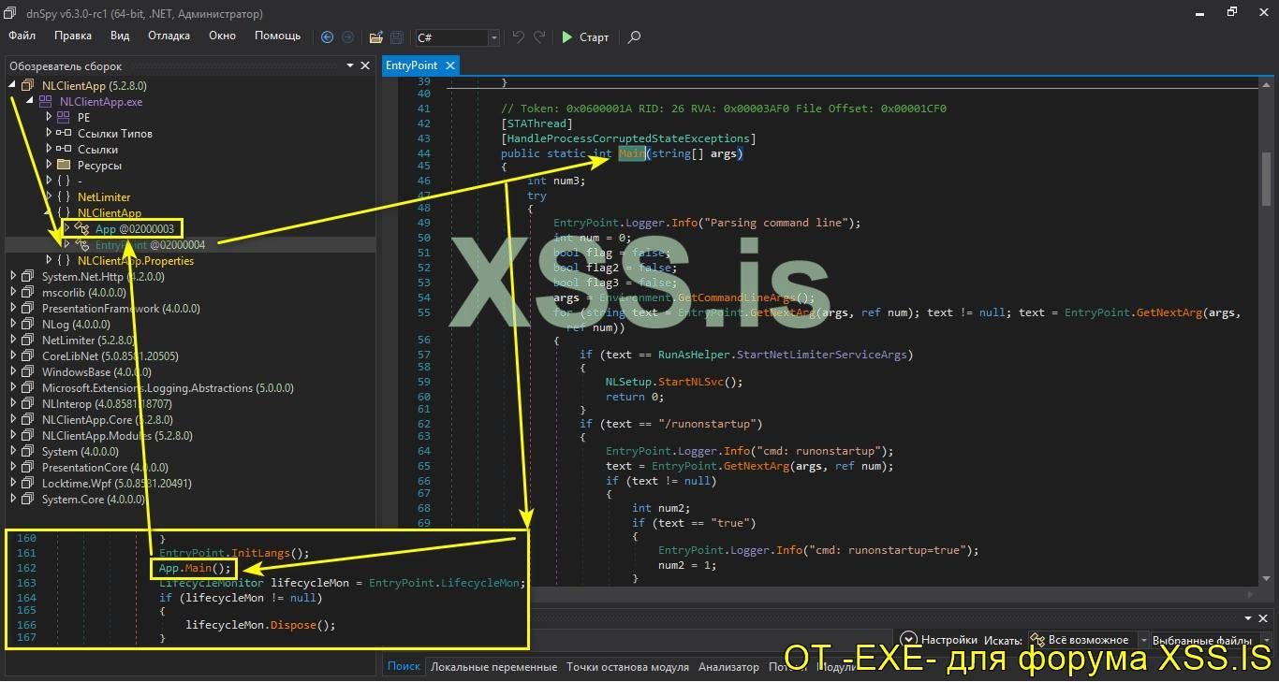Click the save-all diskette toolbar icon

pos(396,37)
